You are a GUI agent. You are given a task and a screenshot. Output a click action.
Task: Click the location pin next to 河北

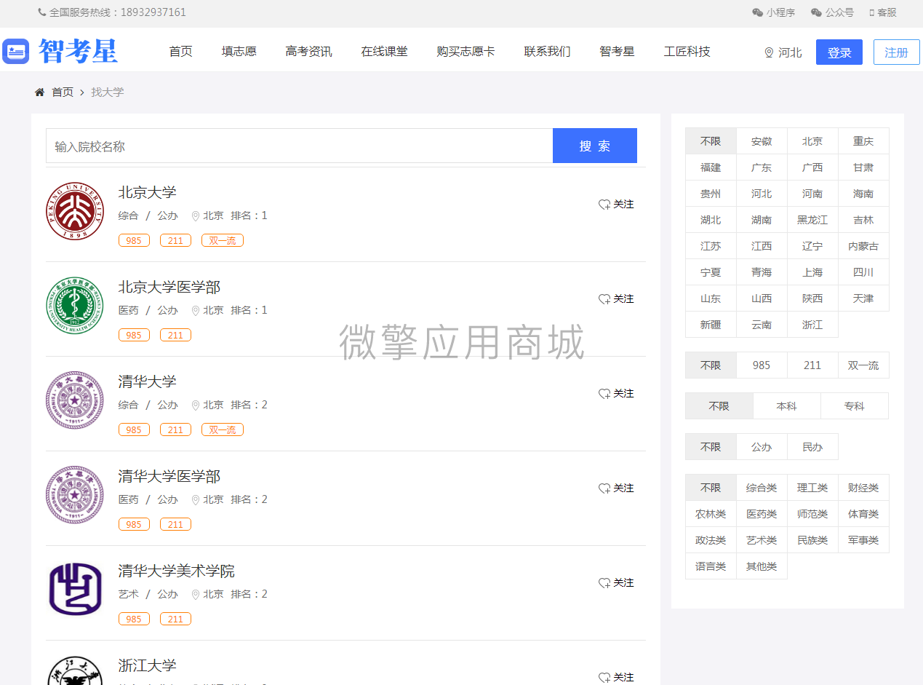pos(769,52)
